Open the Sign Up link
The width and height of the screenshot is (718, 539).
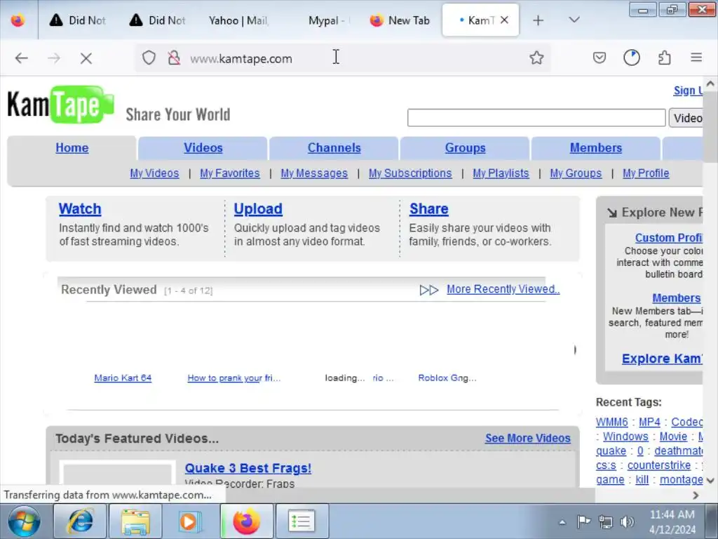point(688,91)
